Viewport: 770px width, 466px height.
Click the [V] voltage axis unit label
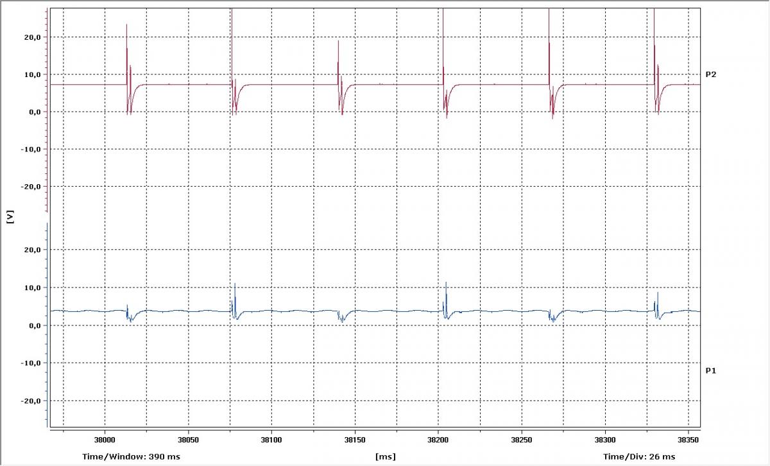(x=10, y=216)
